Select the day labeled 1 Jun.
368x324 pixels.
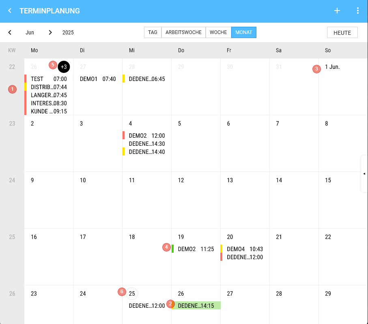coord(332,67)
